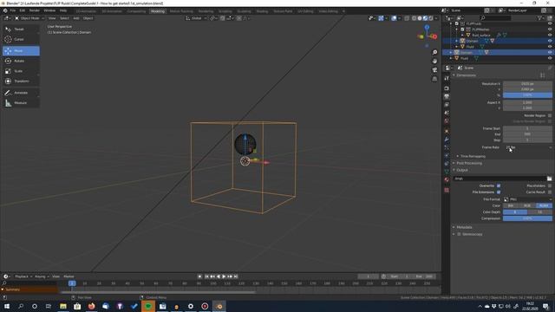This screenshot has width=555, height=312.
Task: Expand the Post Processing panel
Action: click(468, 163)
